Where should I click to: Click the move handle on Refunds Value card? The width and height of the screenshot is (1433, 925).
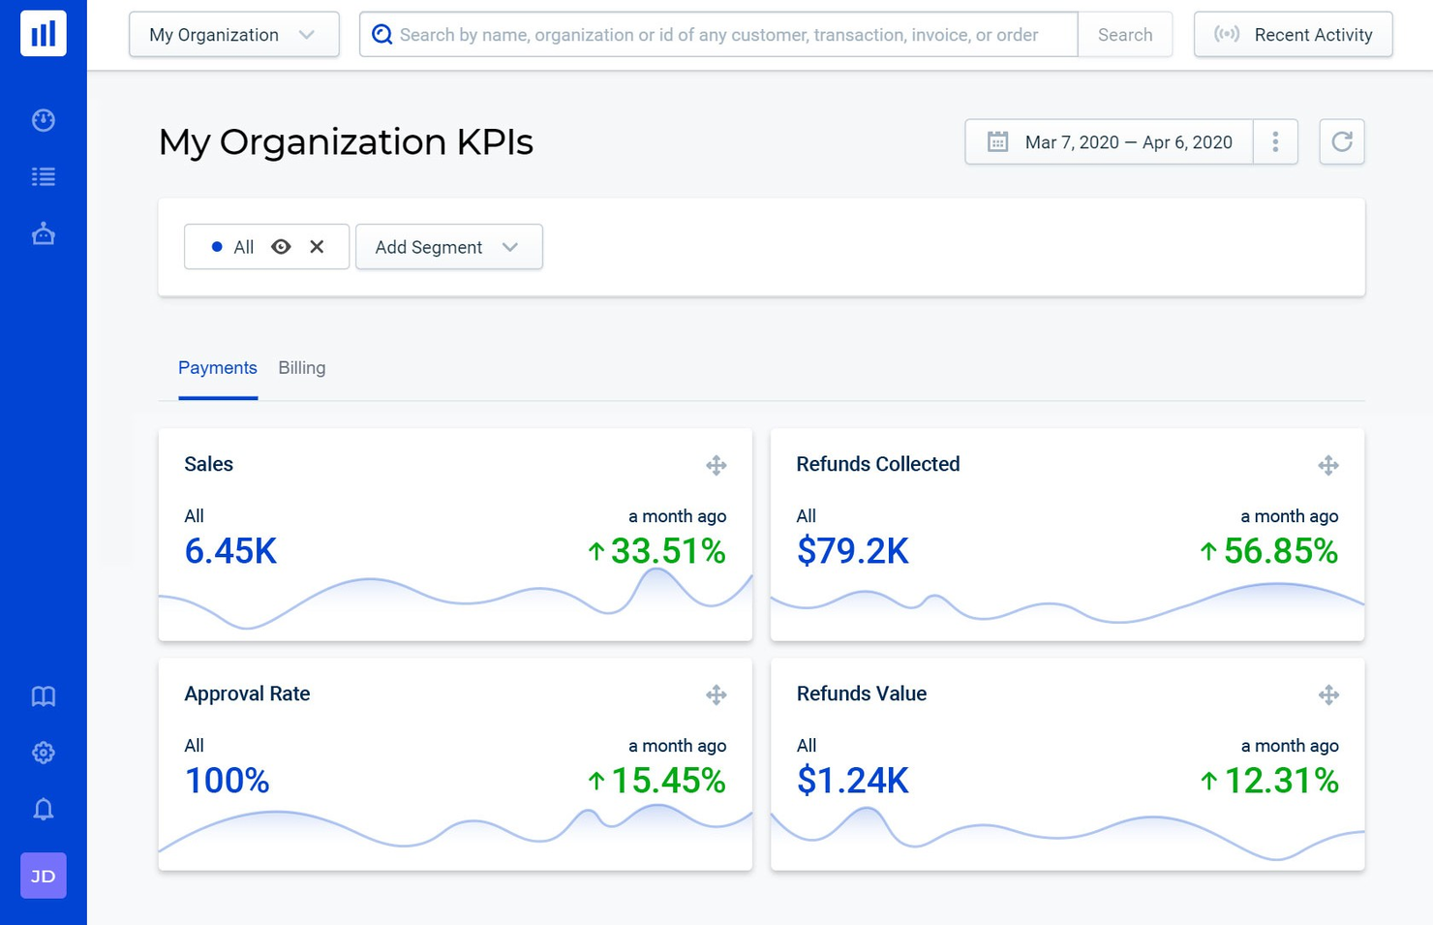(x=1328, y=694)
